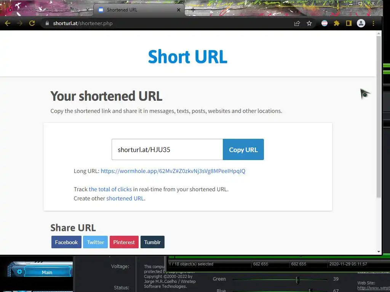Create another shortened URL link
The image size is (390, 292).
tap(125, 198)
